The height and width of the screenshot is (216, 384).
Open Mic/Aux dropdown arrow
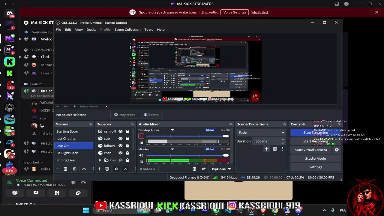click(x=172, y=149)
